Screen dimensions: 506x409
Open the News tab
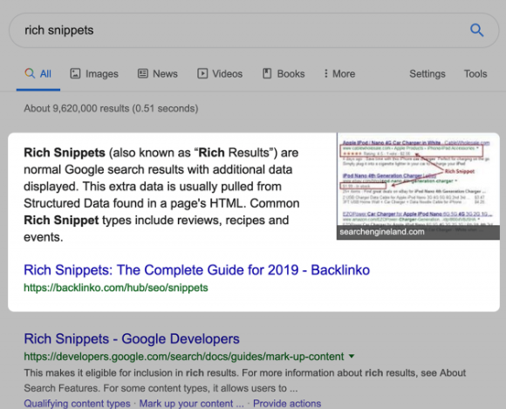pyautogui.click(x=158, y=74)
